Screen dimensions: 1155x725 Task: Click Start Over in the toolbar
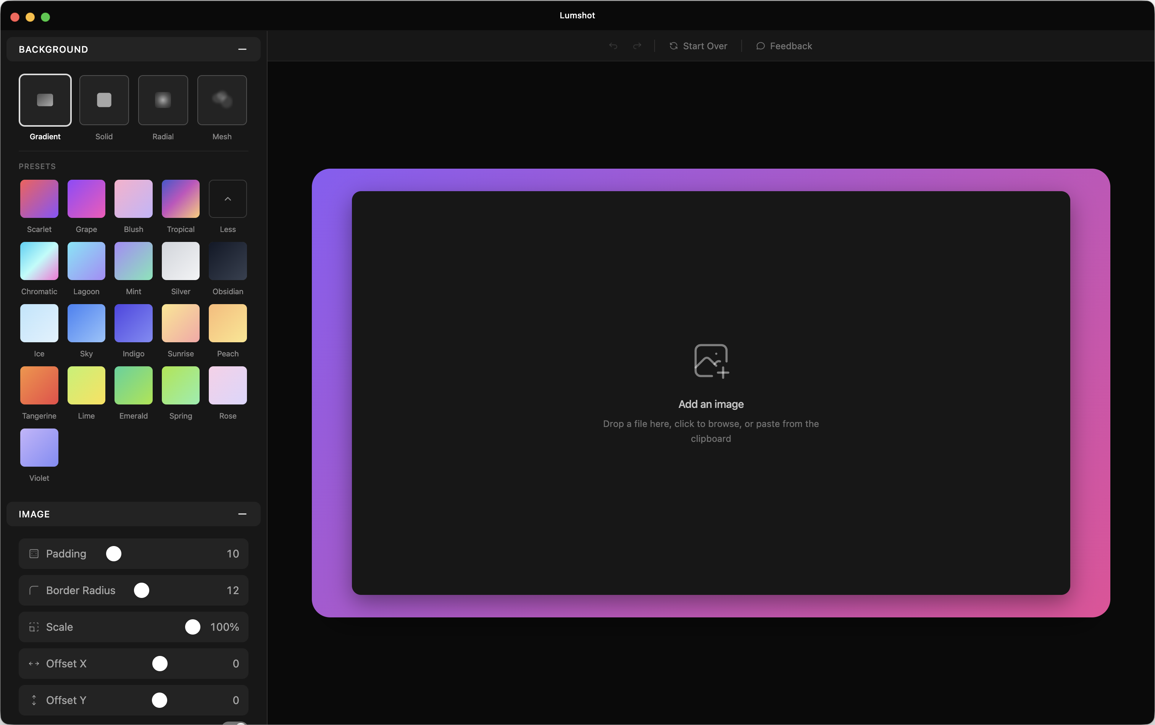[698, 46]
